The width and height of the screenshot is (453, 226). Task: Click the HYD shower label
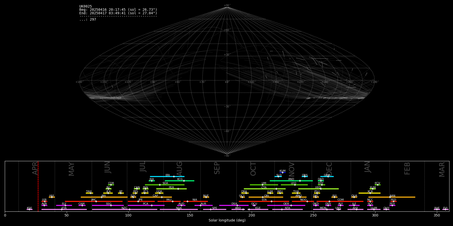318,188
